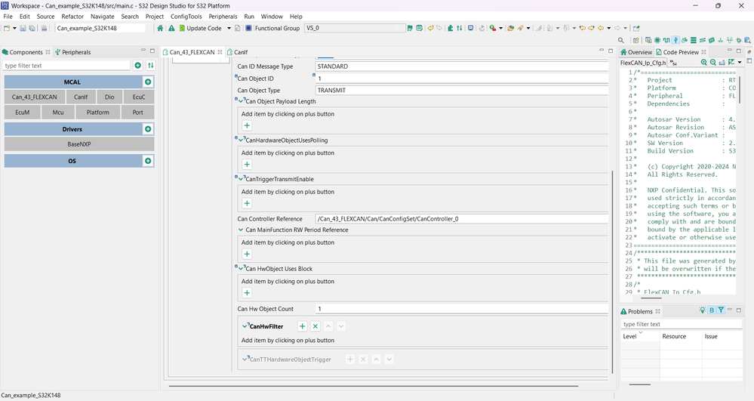The image size is (754, 401).
Task: Zoom in on the Code Preview
Action: 704,63
